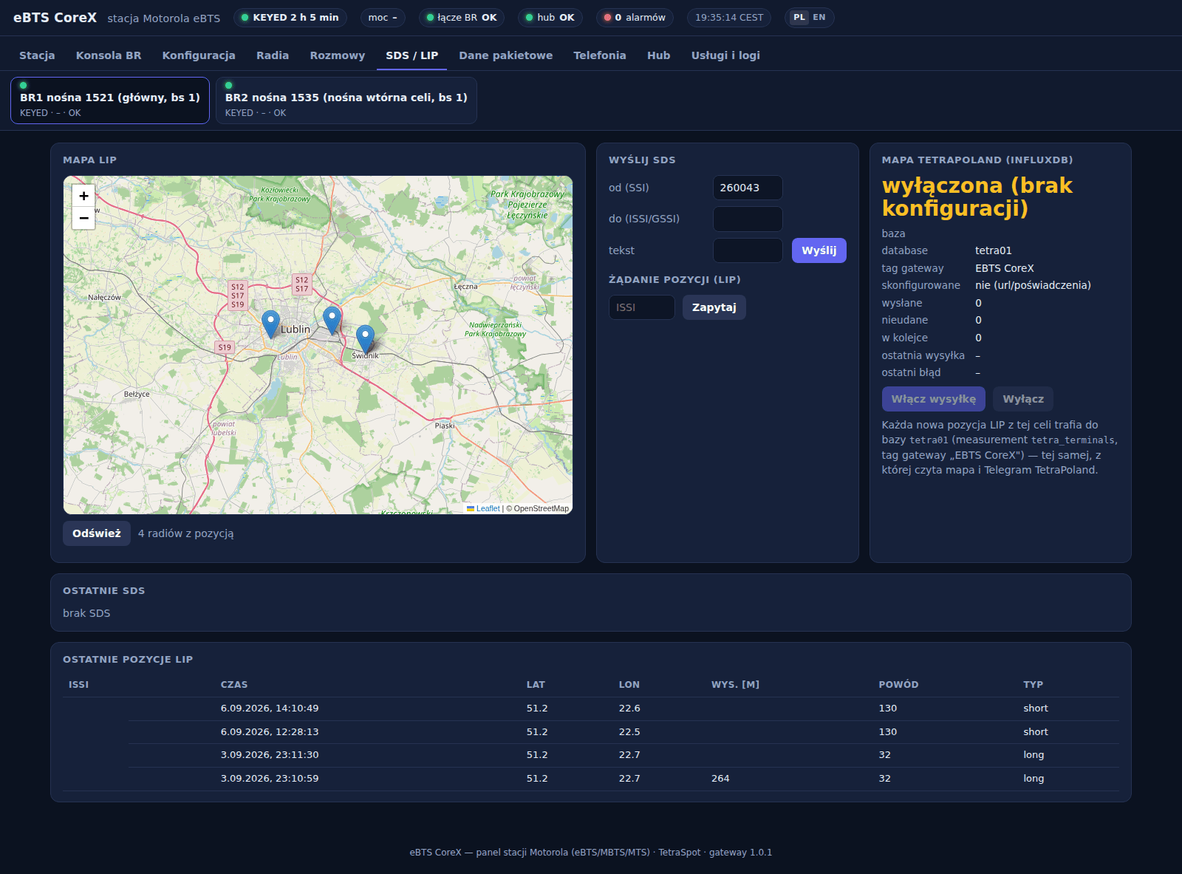Open the Telefonia tab

(x=600, y=55)
